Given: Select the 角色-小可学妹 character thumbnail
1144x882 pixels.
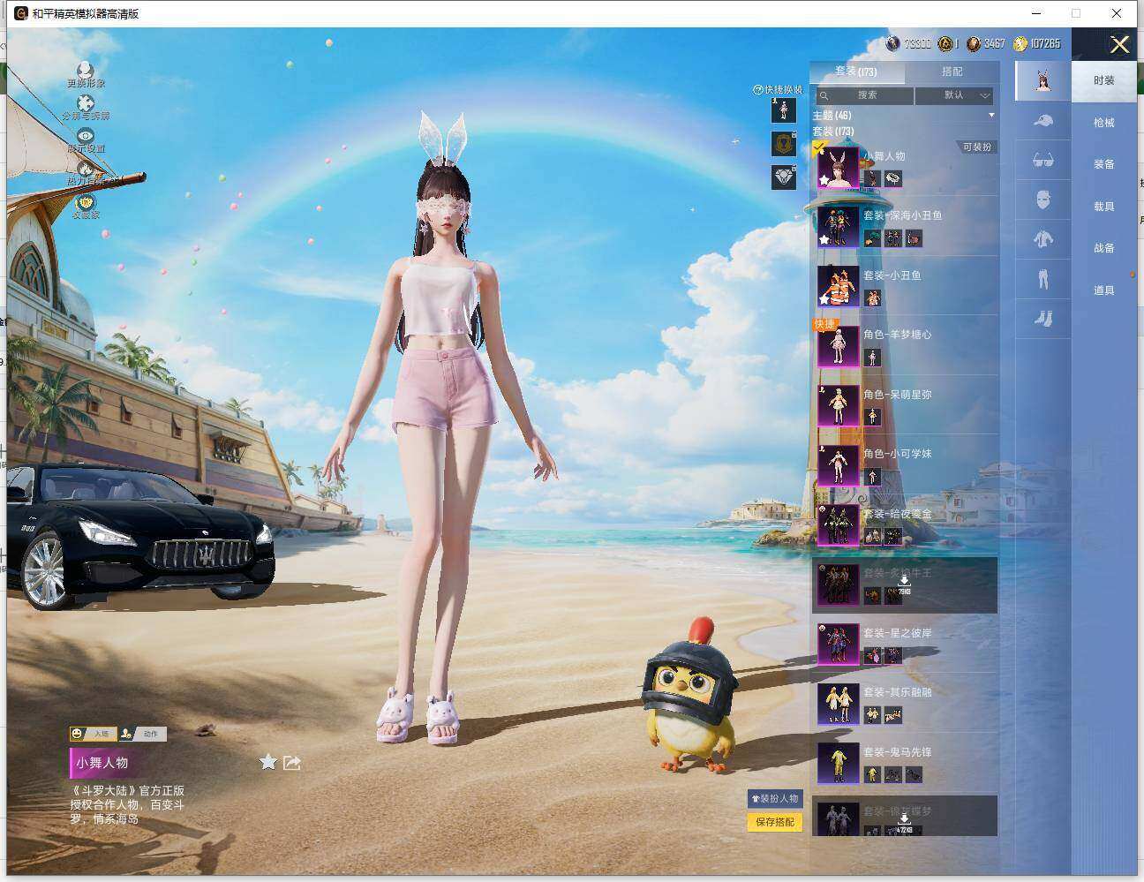Looking at the screenshot, I should [x=838, y=465].
